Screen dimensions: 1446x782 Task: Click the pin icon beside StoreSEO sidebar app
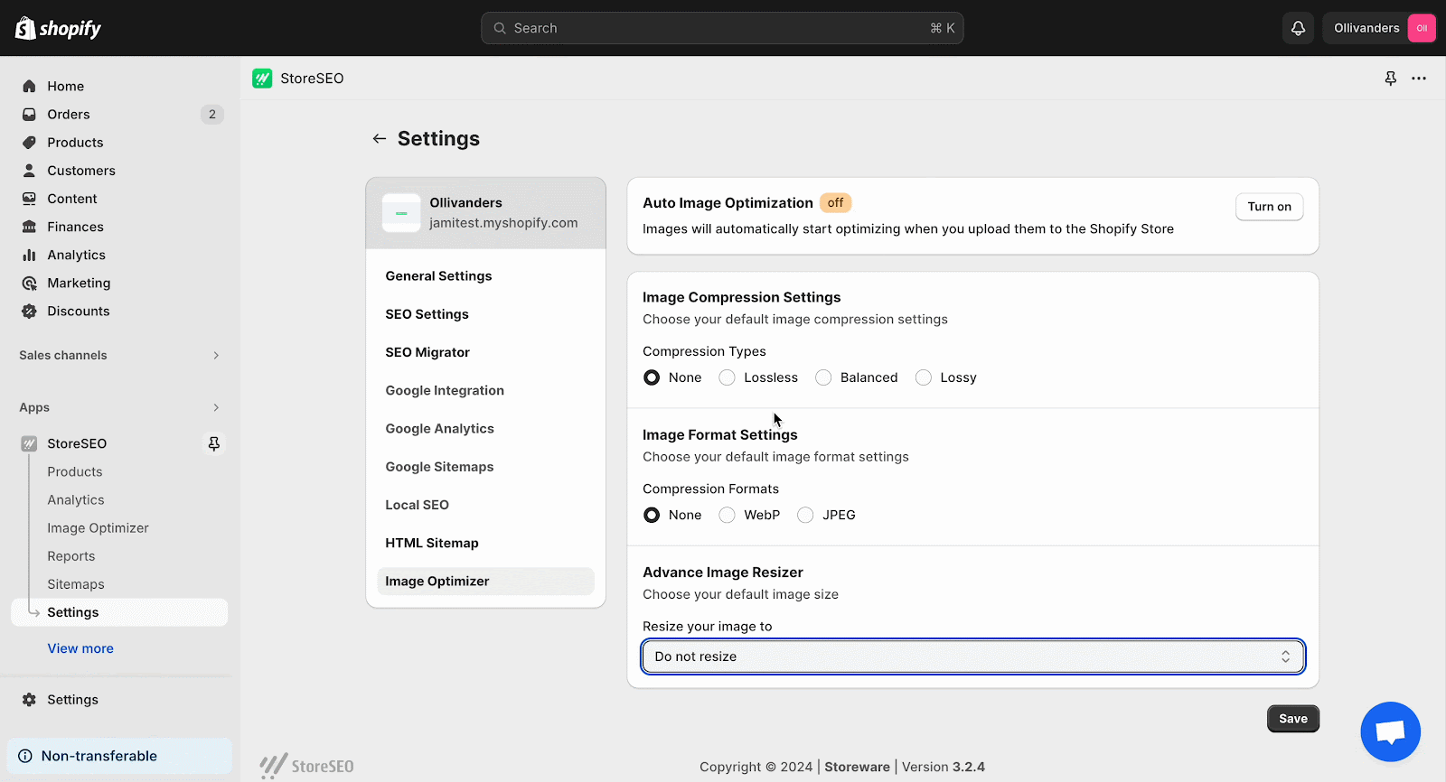coord(214,443)
